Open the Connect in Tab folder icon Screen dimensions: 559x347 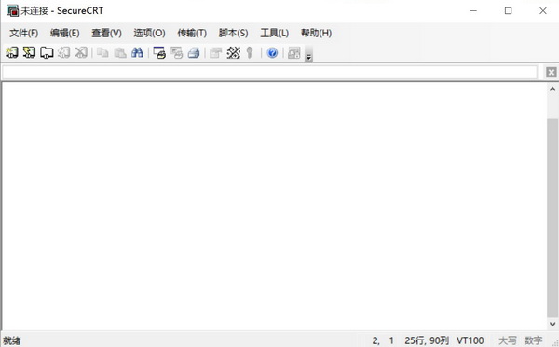[47, 53]
